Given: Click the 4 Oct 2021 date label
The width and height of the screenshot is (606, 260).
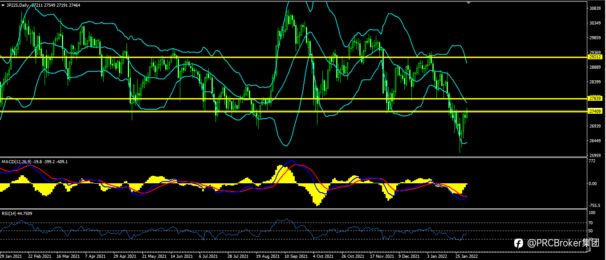Looking at the screenshot, I should (323, 257).
